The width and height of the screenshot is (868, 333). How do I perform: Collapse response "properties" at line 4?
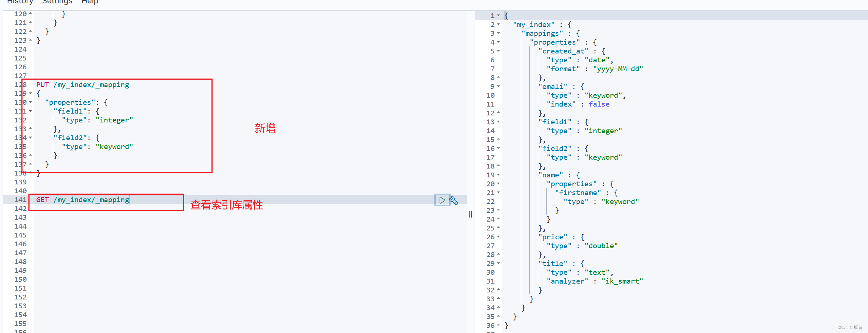click(x=498, y=42)
